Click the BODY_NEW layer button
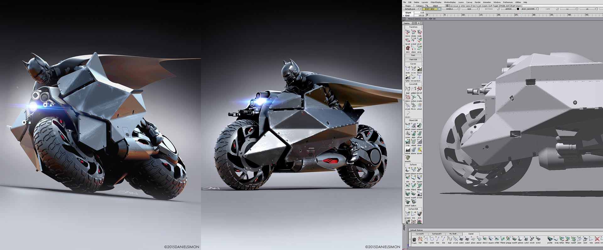 click(430, 9)
